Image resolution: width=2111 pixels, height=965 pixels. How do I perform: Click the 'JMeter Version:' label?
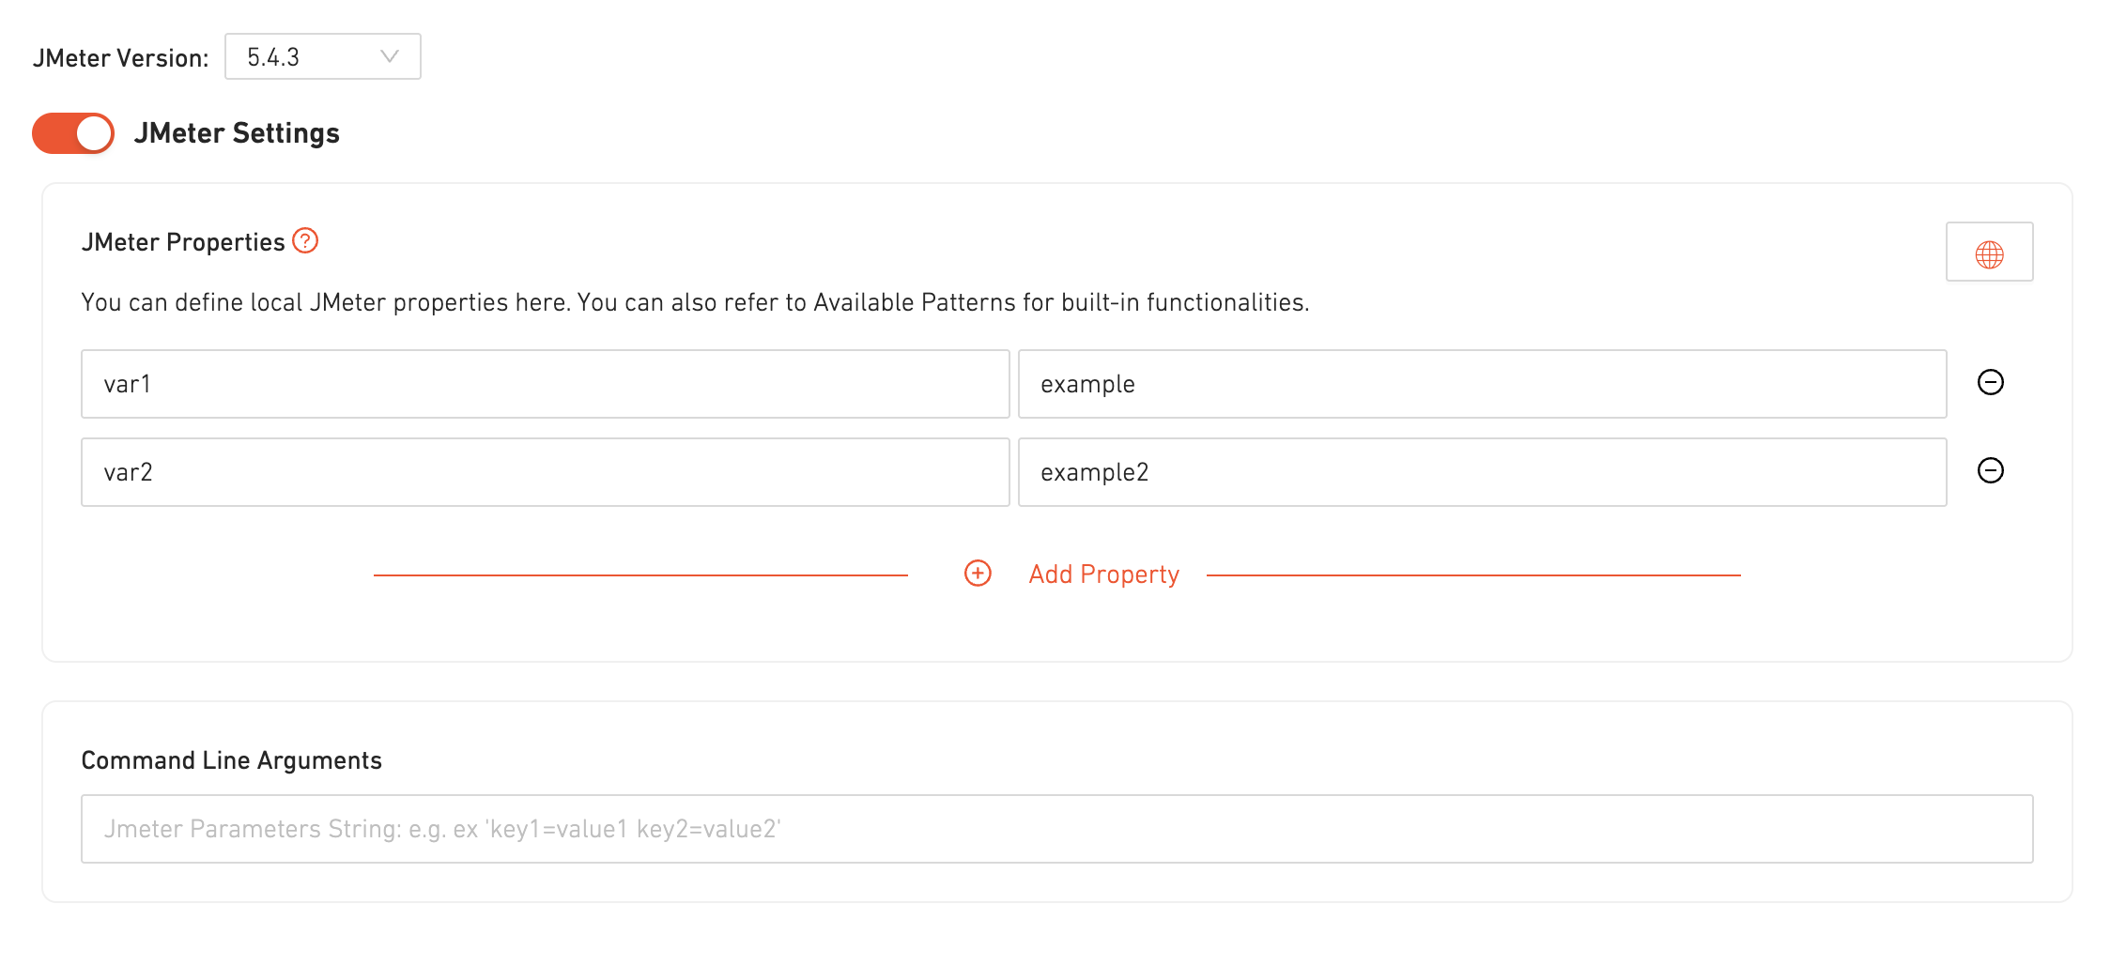(121, 58)
